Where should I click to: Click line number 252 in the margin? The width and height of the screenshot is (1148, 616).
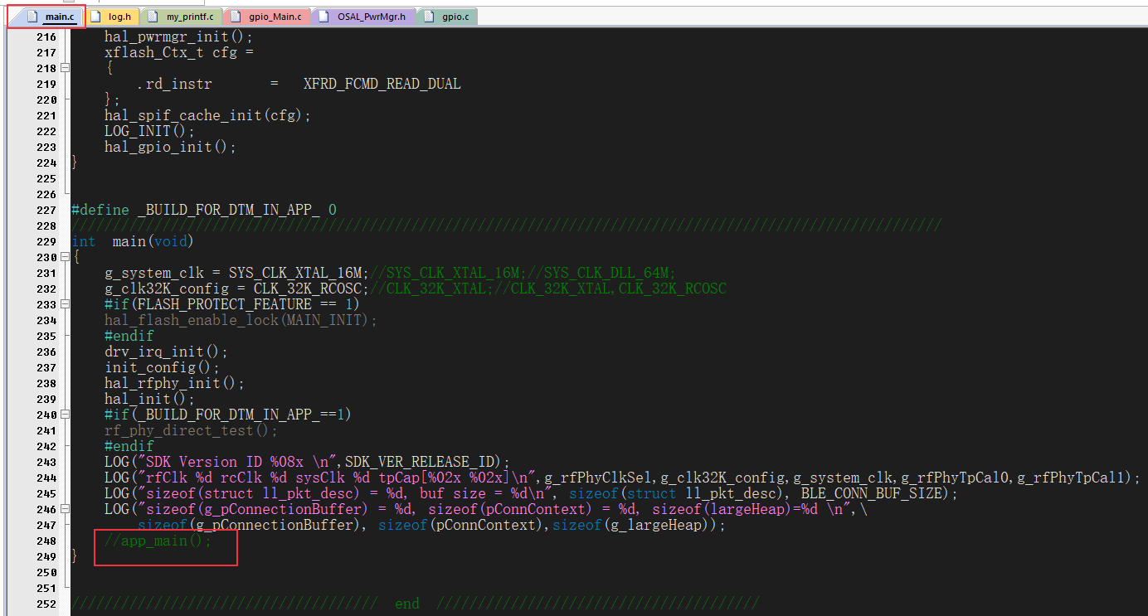click(46, 604)
